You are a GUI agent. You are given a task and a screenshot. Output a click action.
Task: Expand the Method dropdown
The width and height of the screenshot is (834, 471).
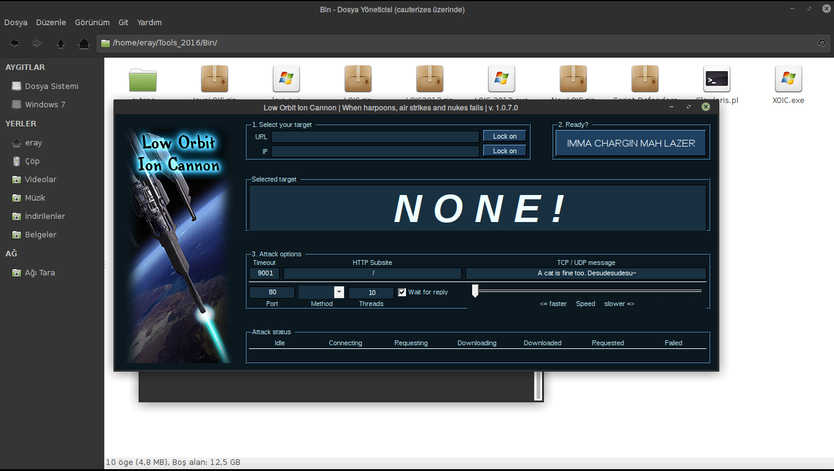(339, 292)
